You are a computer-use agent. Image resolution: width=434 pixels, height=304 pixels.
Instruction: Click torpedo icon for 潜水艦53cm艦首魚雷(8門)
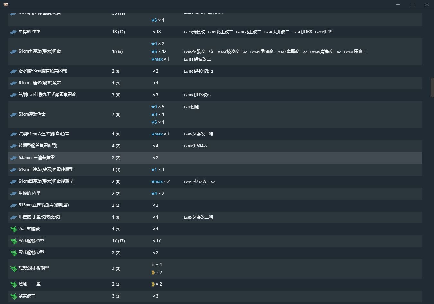click(x=13, y=71)
